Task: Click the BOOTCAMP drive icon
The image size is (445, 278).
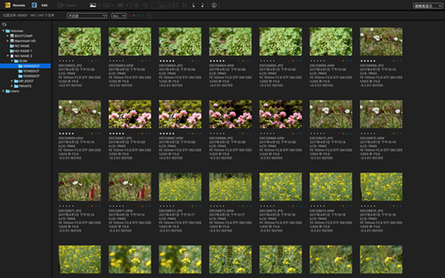Action: tap(12, 36)
